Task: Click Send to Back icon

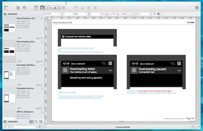Action: pos(82,8)
